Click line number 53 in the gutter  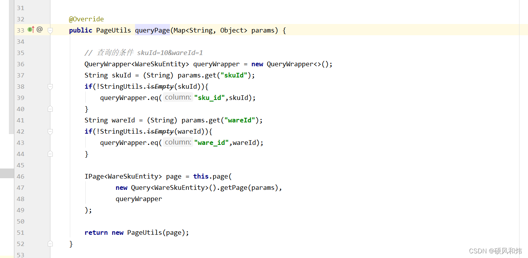click(x=20, y=255)
